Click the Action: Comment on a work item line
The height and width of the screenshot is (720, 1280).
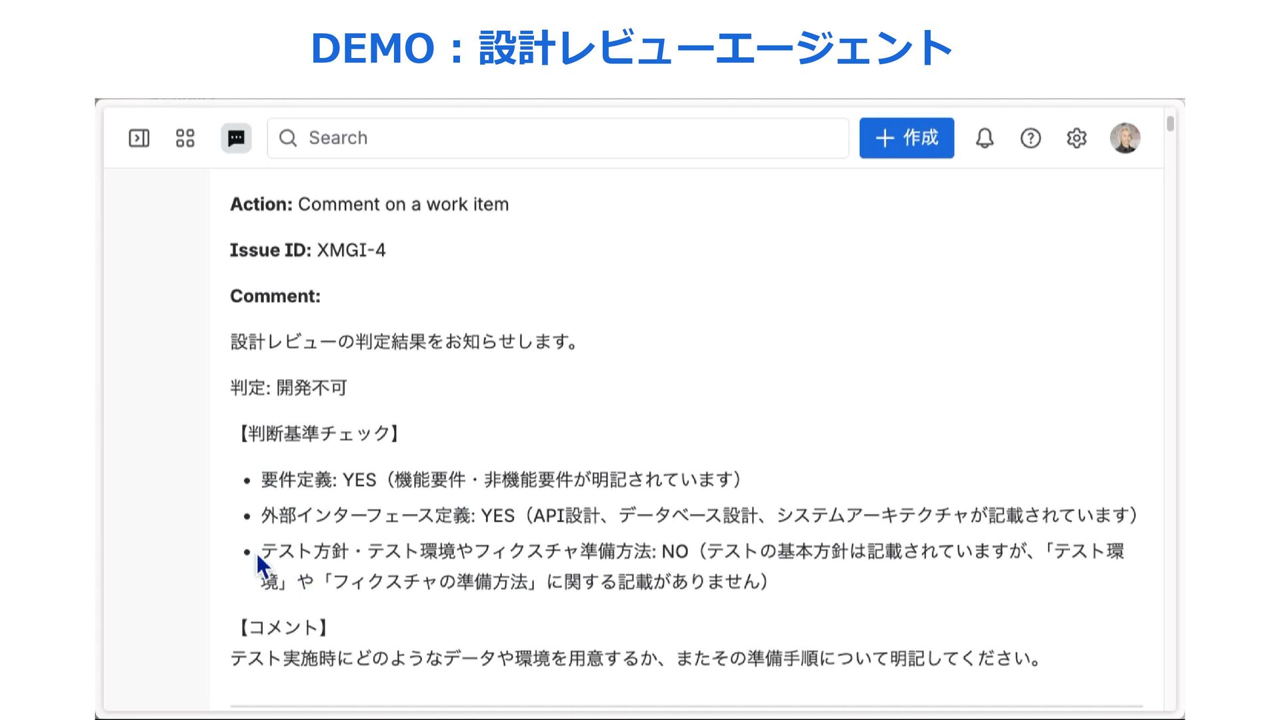coord(369,204)
